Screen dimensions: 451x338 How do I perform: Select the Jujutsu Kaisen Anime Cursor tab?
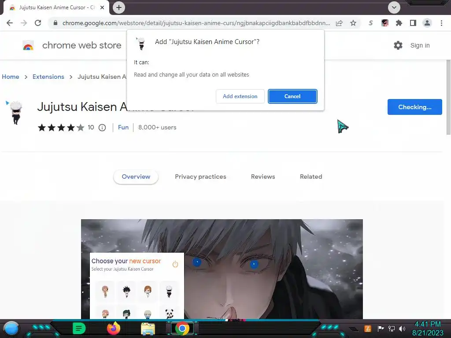pyautogui.click(x=57, y=7)
